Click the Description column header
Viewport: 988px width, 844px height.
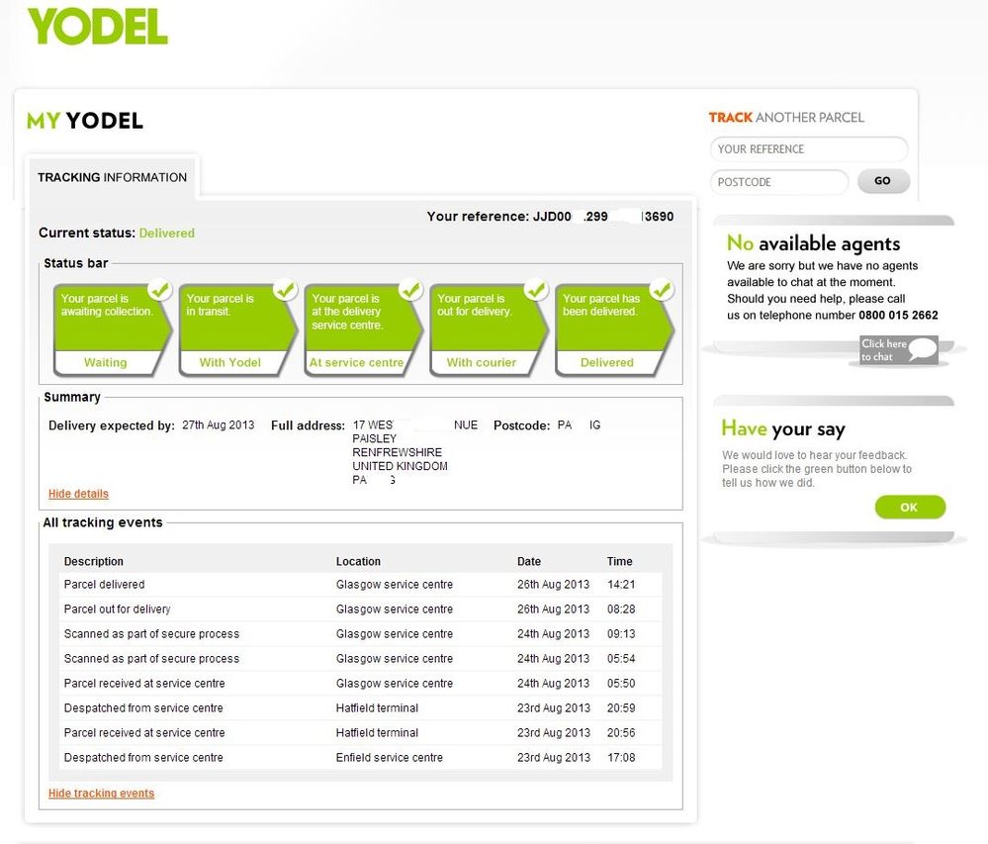tap(93, 561)
